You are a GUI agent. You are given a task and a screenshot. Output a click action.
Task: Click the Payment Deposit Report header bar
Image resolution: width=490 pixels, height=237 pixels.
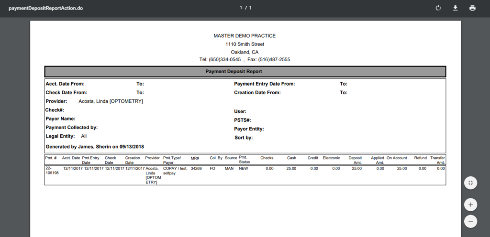click(245, 72)
